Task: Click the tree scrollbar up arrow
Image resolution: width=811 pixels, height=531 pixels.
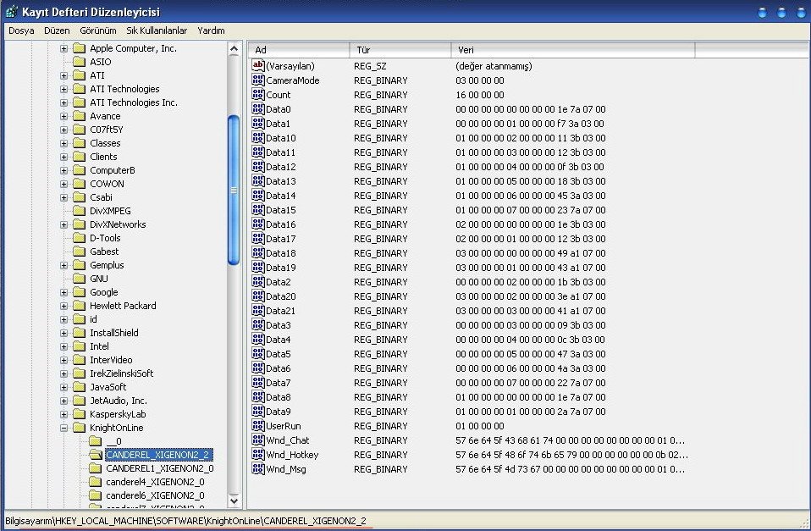Action: tap(234, 49)
